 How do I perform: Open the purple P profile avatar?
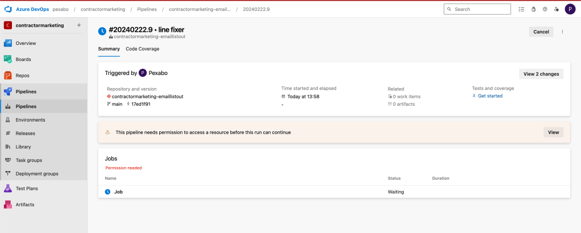coord(570,9)
